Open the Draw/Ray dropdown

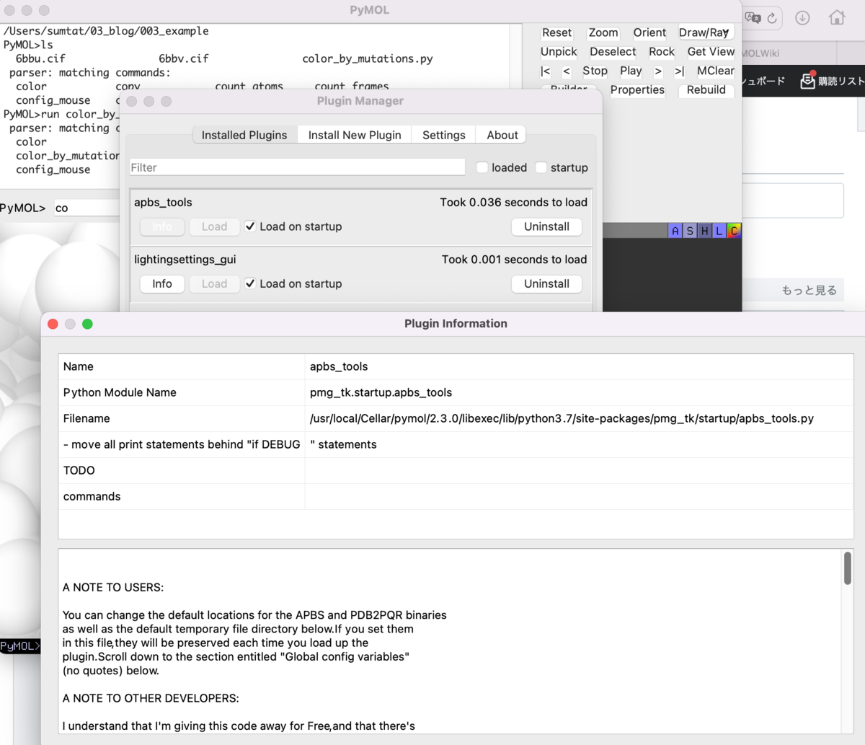pos(706,32)
